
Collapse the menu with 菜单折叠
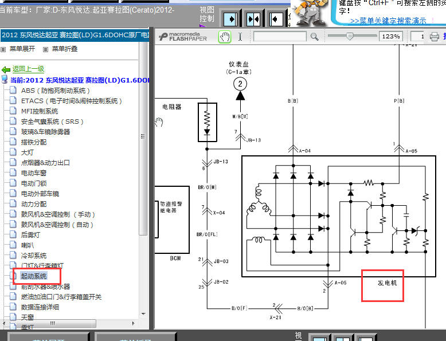[65, 49]
